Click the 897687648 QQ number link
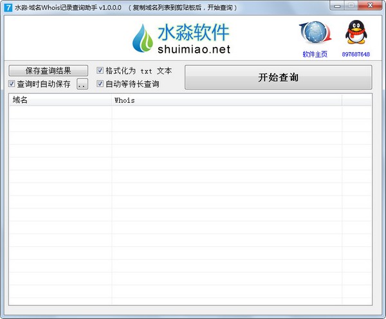Screen dimensions: 386x319 (356, 54)
